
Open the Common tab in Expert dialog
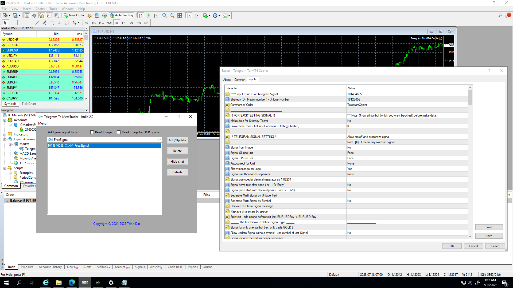(240, 80)
